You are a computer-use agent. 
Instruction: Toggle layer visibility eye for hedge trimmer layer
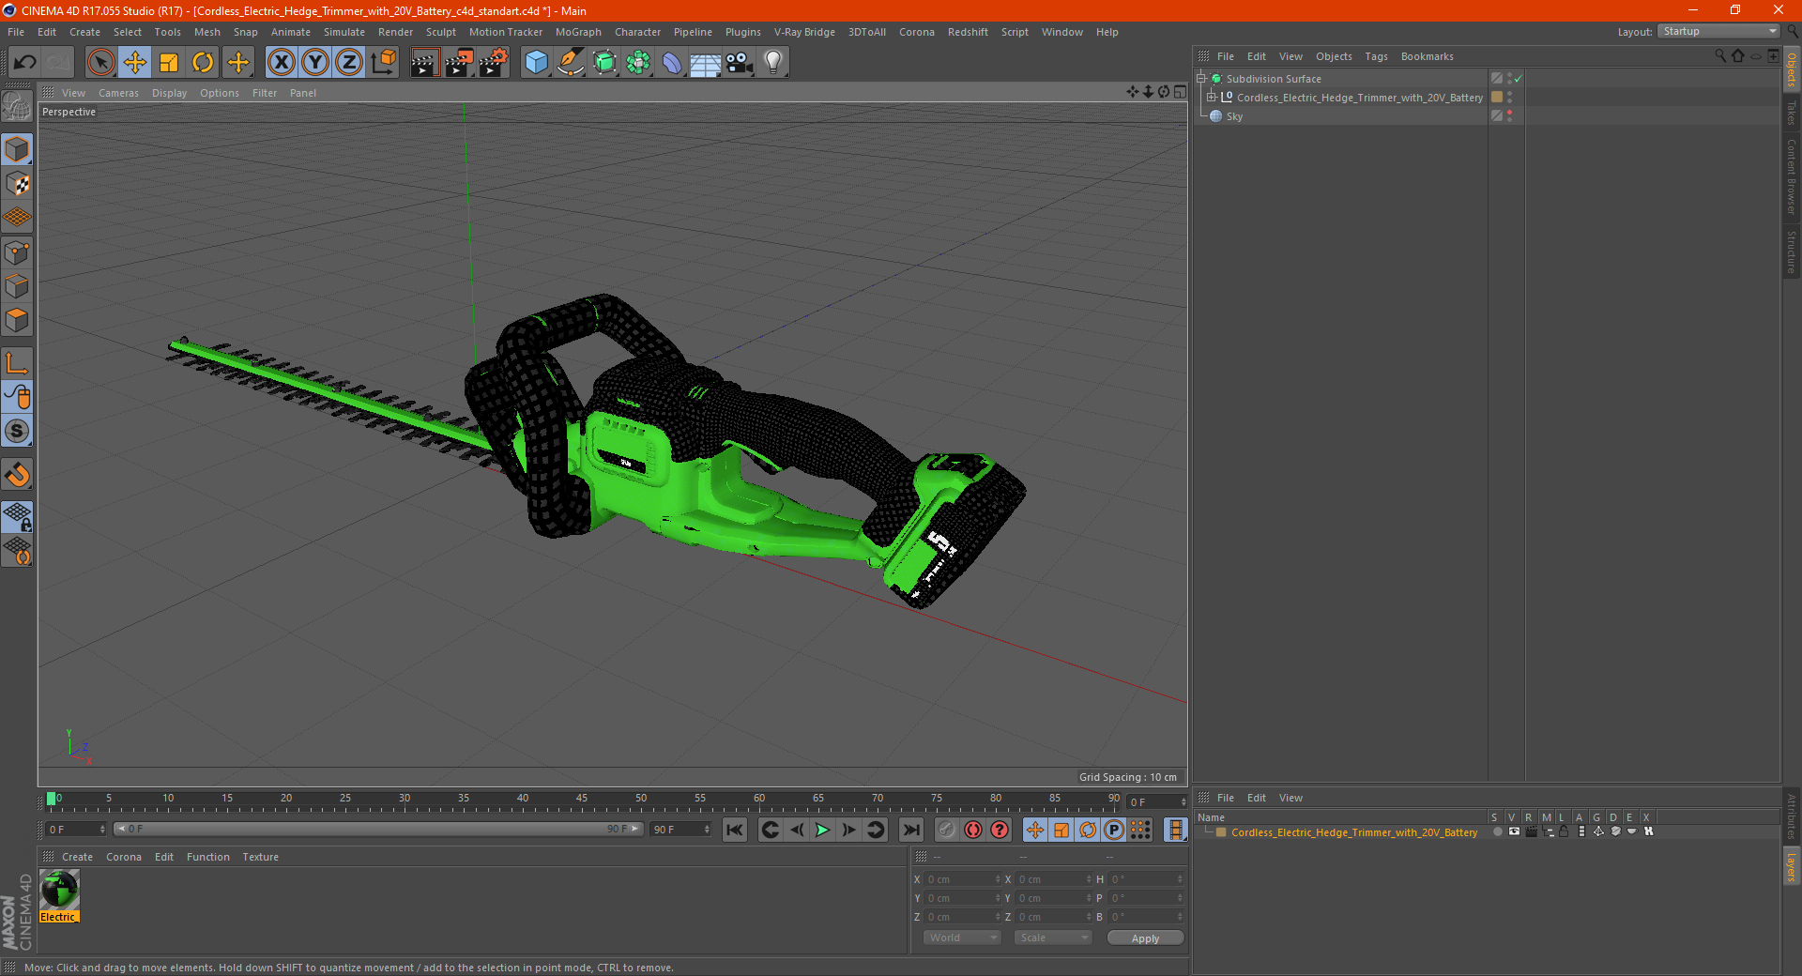click(1514, 831)
